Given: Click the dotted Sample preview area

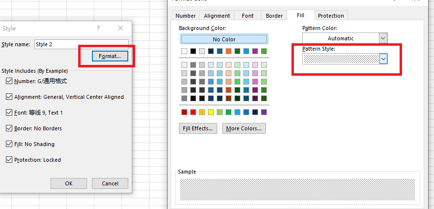Looking at the screenshot, I should (x=297, y=189).
